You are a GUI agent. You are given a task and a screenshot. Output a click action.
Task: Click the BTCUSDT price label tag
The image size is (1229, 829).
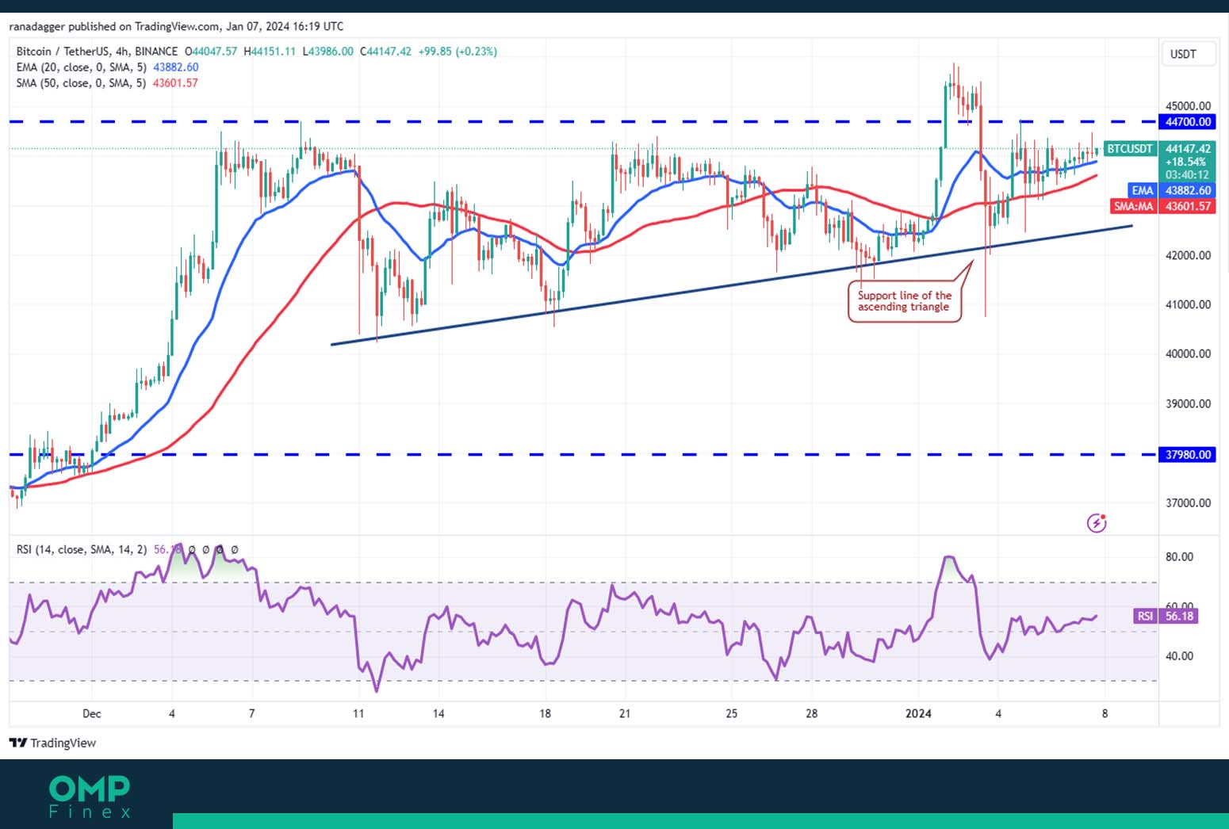pos(1130,148)
